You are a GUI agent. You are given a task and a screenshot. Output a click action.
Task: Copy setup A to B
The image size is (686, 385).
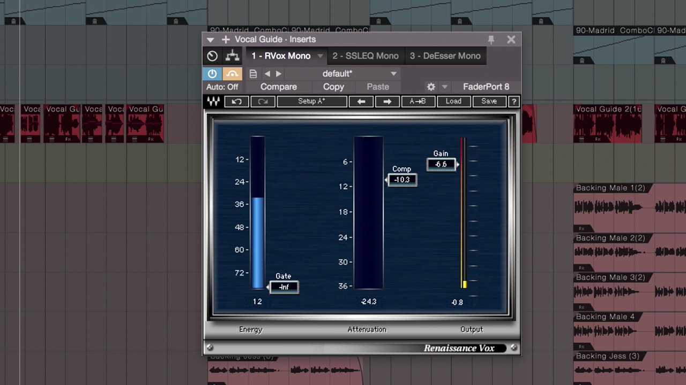click(x=417, y=101)
